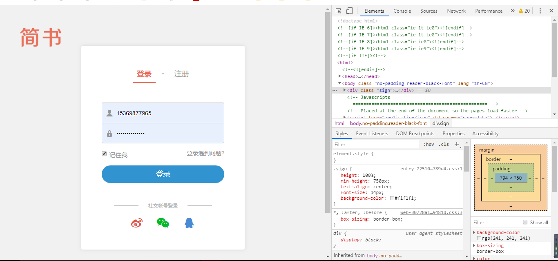Click the Computed pane Filter input
This screenshot has width=558, height=261.
click(x=496, y=222)
